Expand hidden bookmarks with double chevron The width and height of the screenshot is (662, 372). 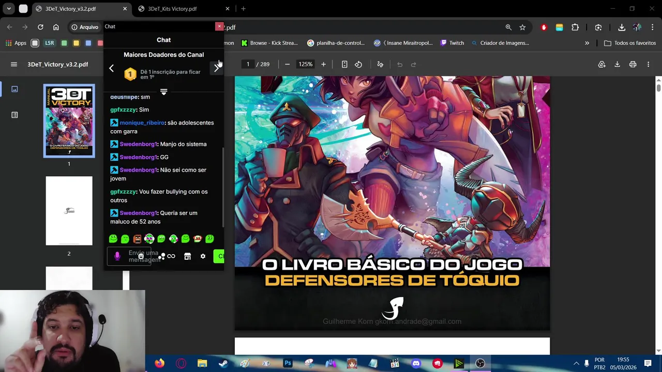587,43
